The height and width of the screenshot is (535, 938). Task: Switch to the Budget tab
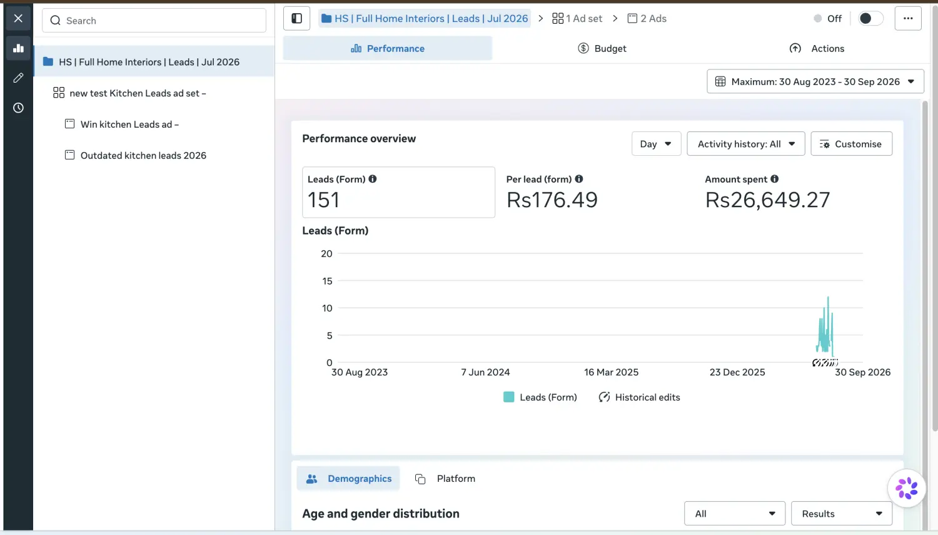click(x=602, y=48)
